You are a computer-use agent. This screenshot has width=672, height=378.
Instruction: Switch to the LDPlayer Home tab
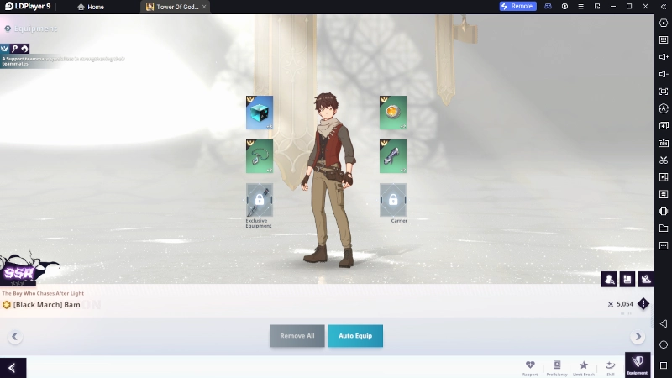coord(91,7)
